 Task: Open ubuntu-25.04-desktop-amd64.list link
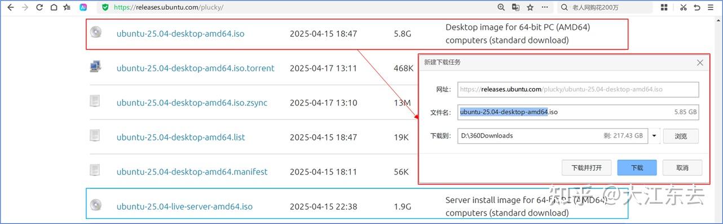coord(180,137)
